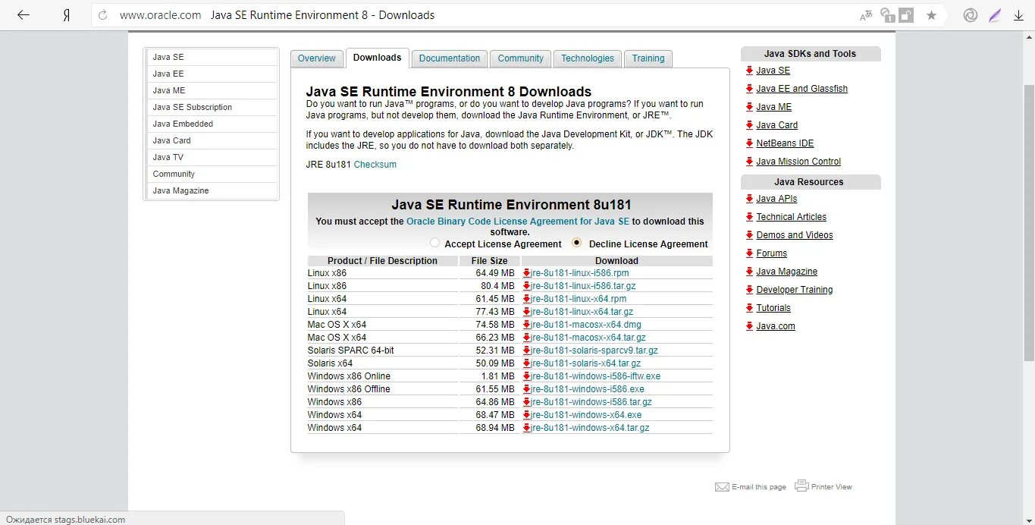This screenshot has height=525, width=1035.
Task: Download jre-8u181-windows-i586.exe offline installer
Action: coord(588,389)
